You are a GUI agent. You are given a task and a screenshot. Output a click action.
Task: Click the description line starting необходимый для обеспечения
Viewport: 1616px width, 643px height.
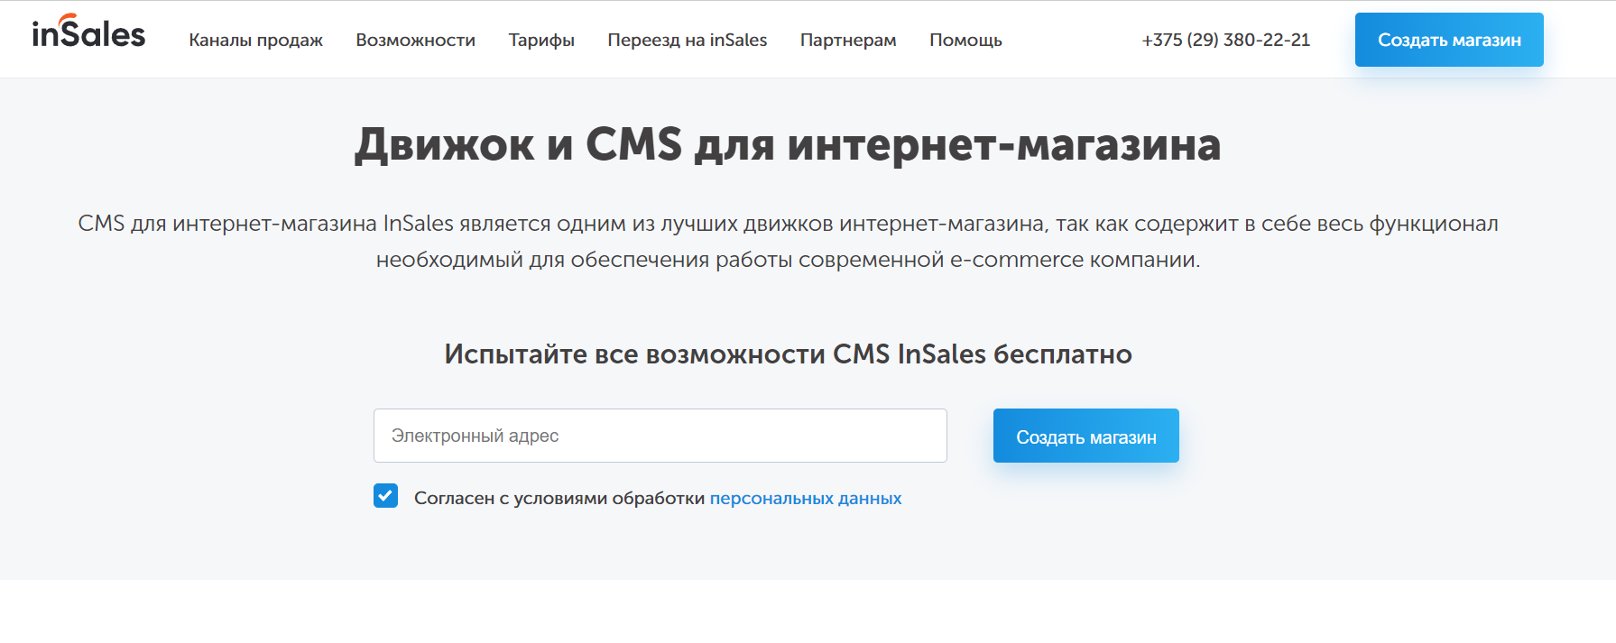pos(788,260)
